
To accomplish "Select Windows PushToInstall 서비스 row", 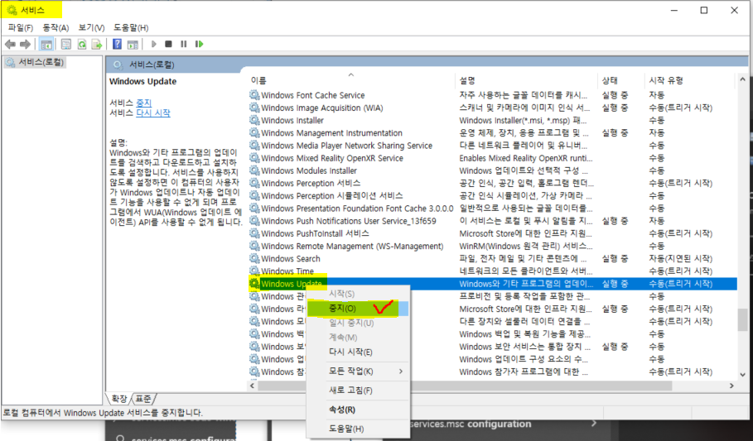I will 492,233.
